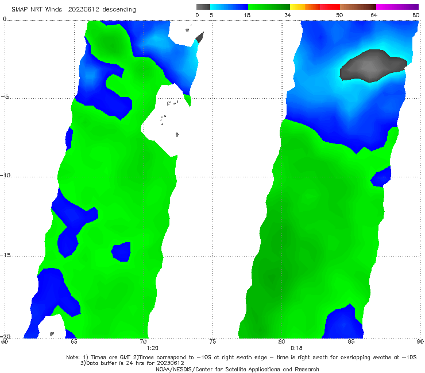Select the yellow-orange segment of the color bar

pos(305,7)
